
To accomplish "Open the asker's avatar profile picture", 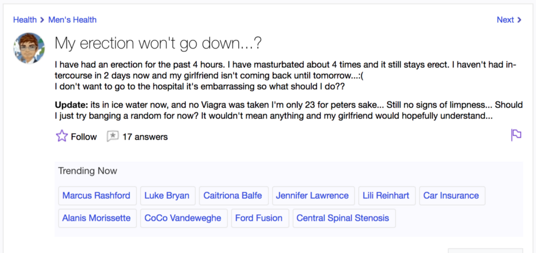I will (29, 48).
